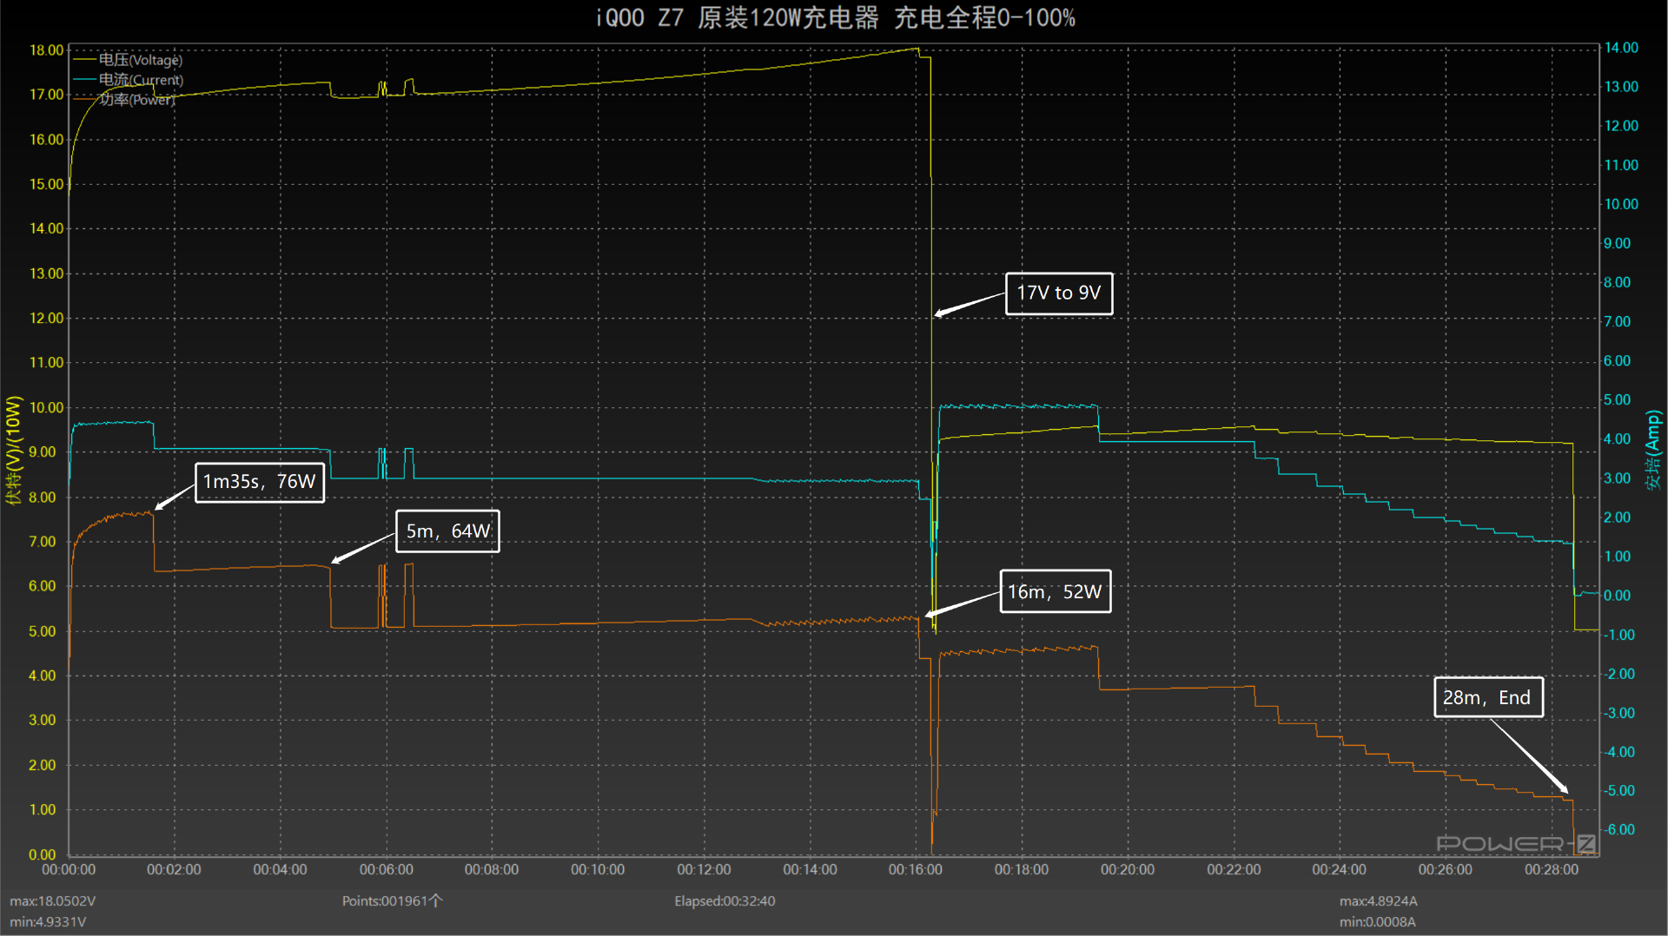Click the 00:16:00 time axis tick
The width and height of the screenshot is (1668, 936).
(x=915, y=869)
